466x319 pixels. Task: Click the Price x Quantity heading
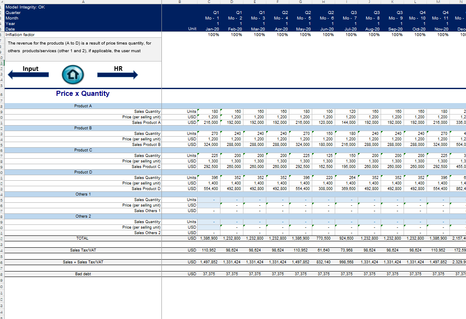[x=82, y=94]
